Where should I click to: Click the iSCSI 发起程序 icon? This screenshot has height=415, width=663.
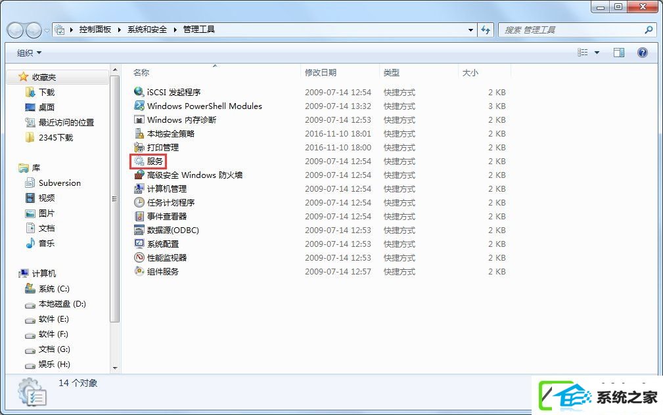pyautogui.click(x=139, y=92)
